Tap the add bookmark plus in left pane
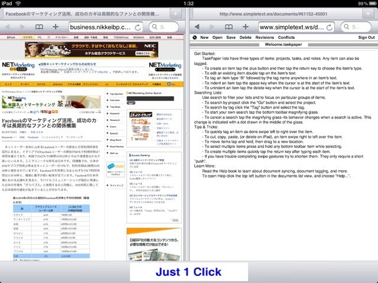 (x=56, y=27)
